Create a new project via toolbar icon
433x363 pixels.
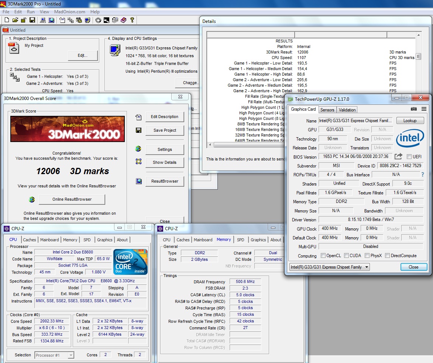7,20
